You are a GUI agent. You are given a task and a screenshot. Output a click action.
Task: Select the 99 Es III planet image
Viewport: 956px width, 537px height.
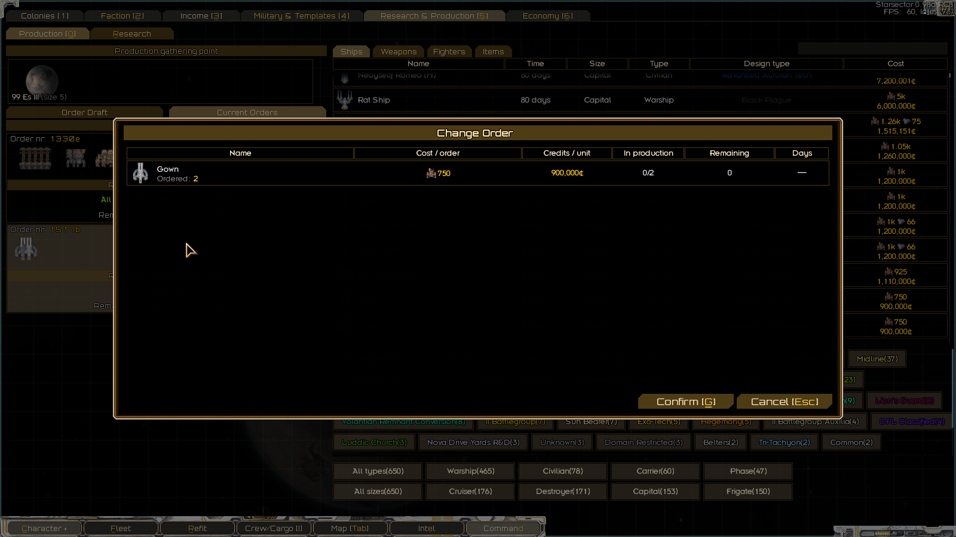(x=42, y=80)
